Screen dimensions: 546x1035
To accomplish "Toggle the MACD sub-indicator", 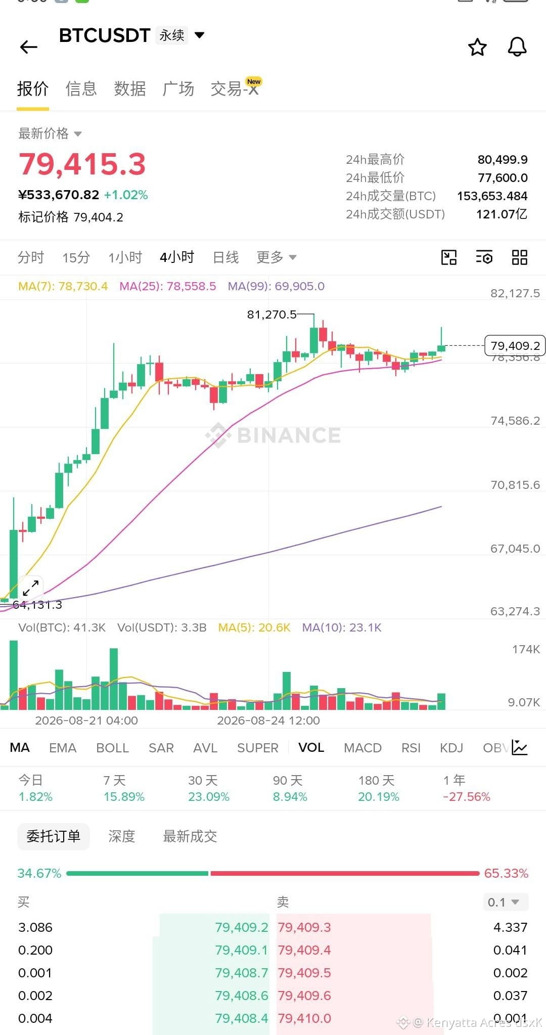I will click(362, 747).
